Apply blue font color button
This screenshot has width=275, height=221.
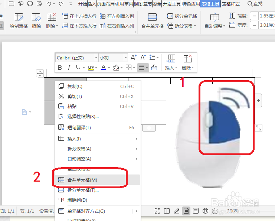click(x=104, y=68)
